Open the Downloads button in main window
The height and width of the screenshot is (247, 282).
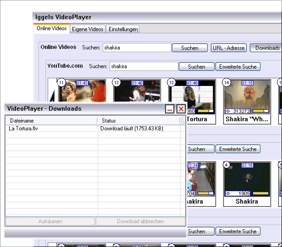[x=267, y=48]
